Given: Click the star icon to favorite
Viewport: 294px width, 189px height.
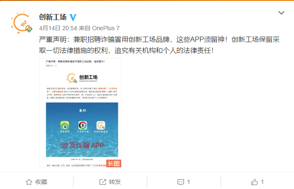Looking at the screenshot, I should (29, 182).
